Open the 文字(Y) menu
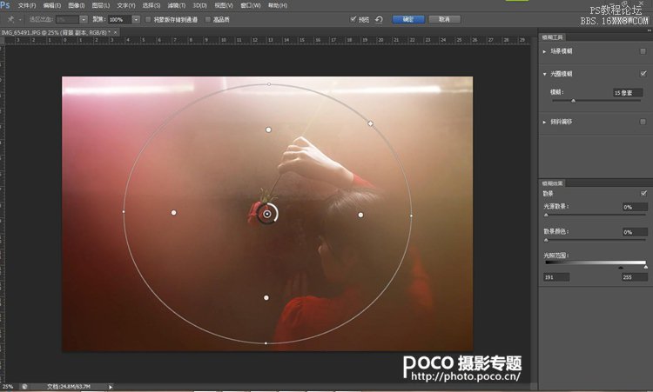Viewport: 653px width, 392px height. click(125, 5)
